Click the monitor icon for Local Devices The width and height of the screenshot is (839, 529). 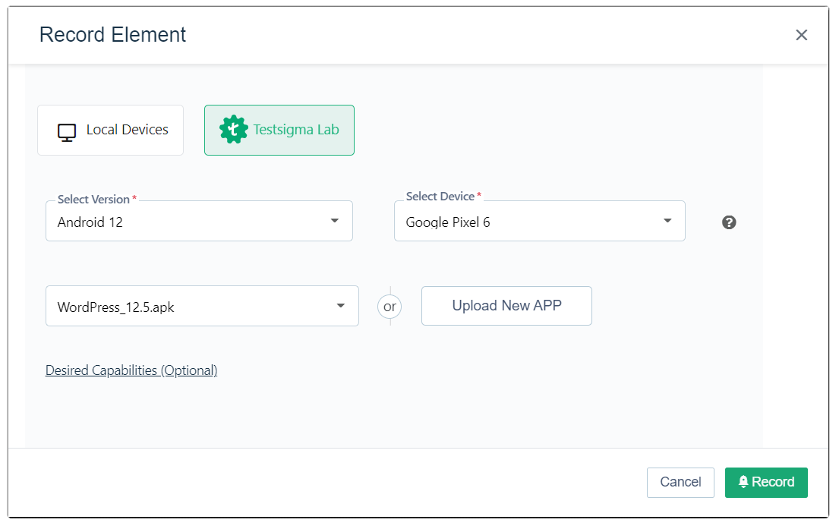click(67, 132)
